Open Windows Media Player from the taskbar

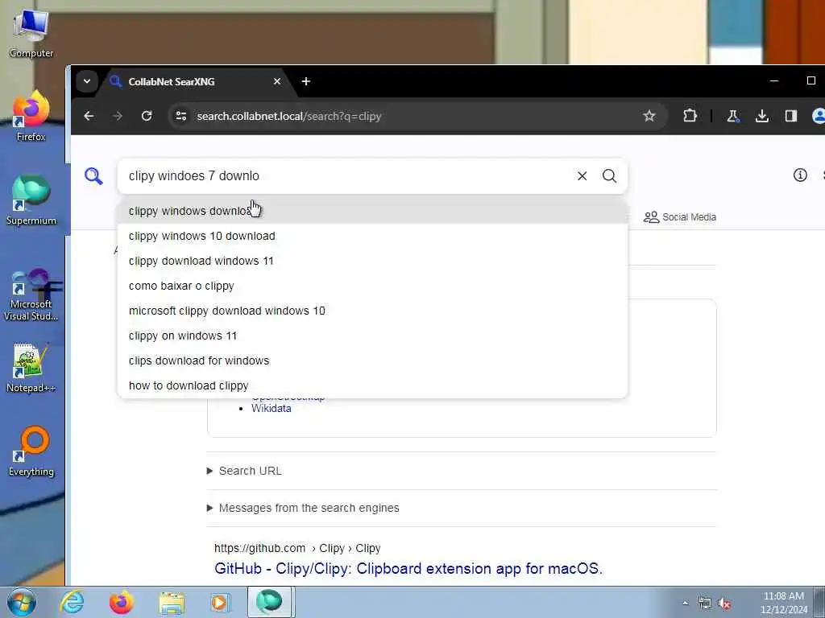(220, 602)
